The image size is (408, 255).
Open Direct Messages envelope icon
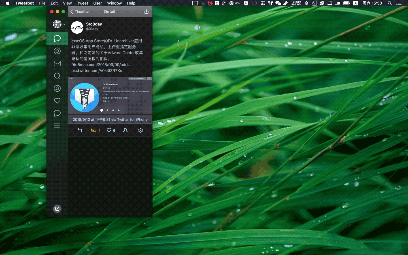pos(57,63)
